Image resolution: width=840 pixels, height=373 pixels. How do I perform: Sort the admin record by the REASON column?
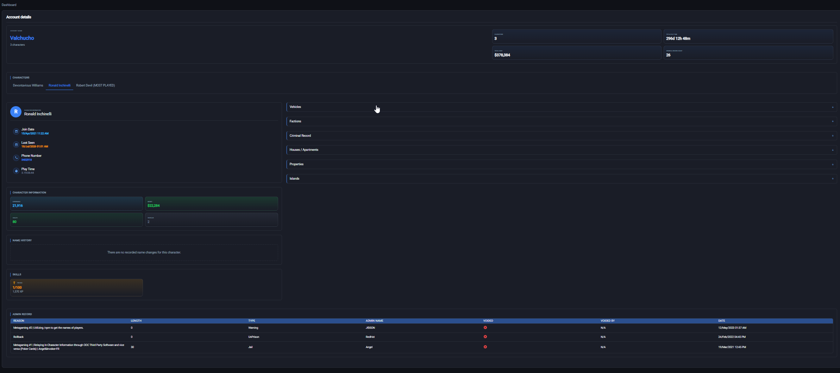coord(19,321)
